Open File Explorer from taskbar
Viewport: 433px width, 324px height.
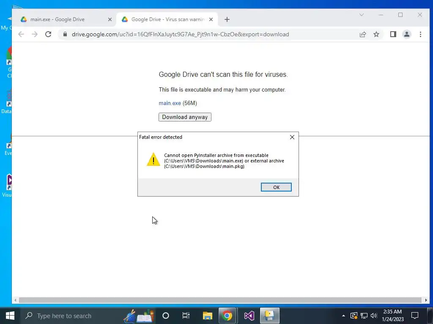click(x=207, y=316)
